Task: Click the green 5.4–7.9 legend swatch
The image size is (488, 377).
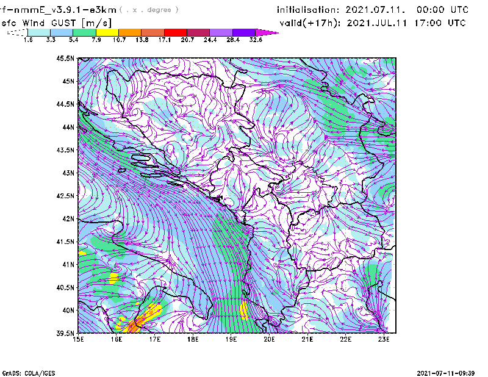Action: click(84, 32)
